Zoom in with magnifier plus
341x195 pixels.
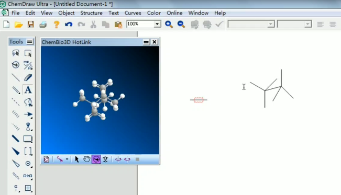click(169, 25)
